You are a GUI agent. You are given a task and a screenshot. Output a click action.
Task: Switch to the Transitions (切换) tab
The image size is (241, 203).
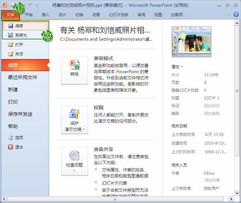click(x=79, y=15)
